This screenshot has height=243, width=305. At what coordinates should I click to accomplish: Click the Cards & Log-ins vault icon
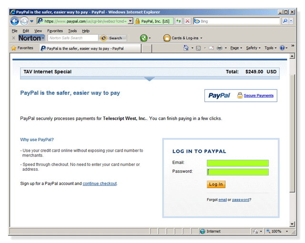[167, 38]
